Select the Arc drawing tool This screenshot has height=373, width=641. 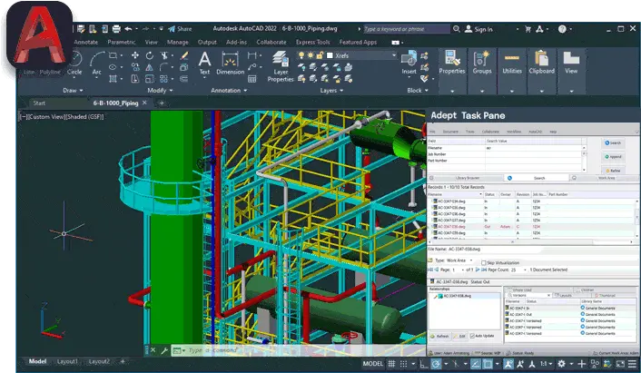97,64
